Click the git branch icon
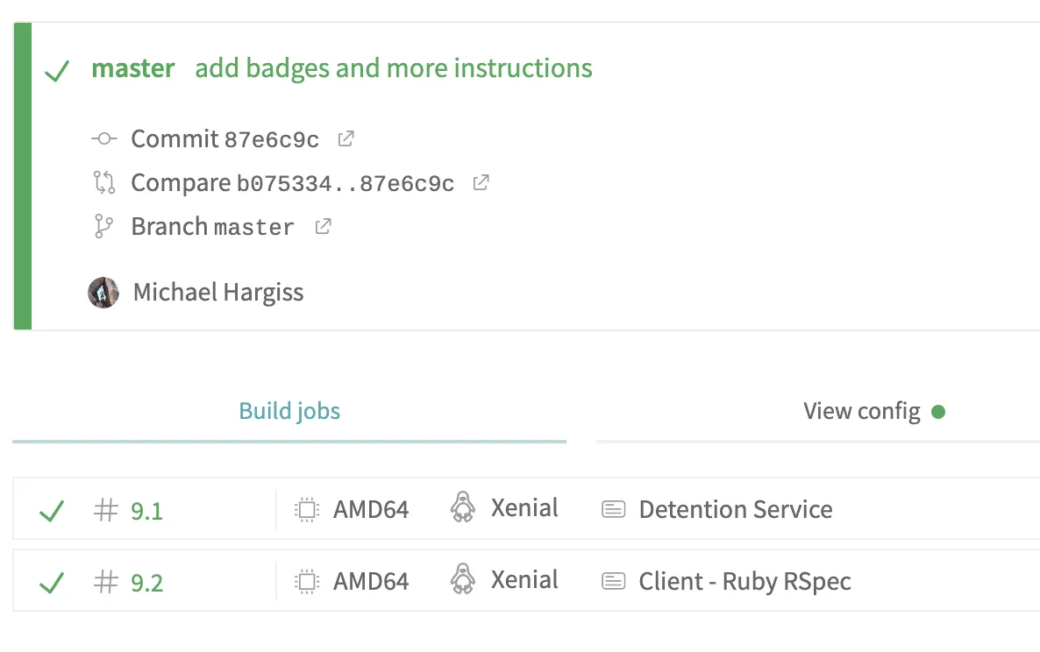The height and width of the screenshot is (652, 1040). [x=103, y=226]
